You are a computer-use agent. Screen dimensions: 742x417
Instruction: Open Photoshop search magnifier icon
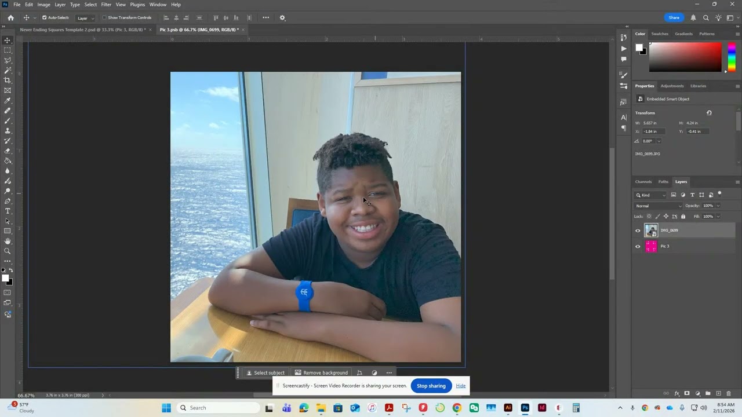706,18
